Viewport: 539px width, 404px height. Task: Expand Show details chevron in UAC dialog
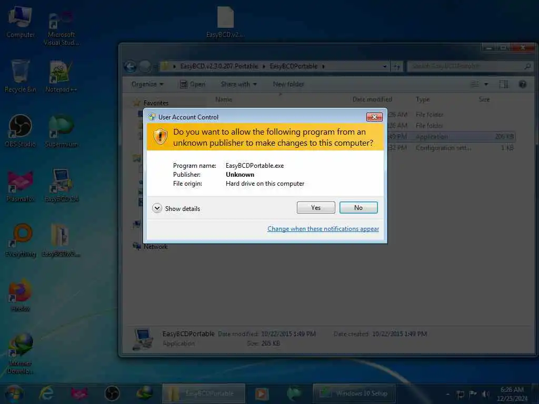coord(157,208)
